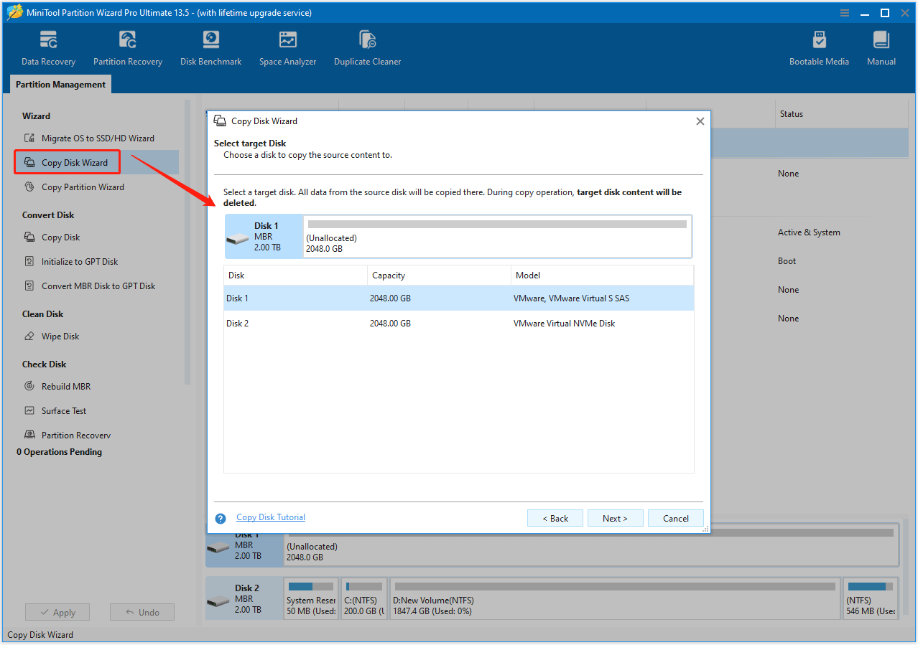Switch to the Partition Management tab
This screenshot has width=918, height=645.
pyautogui.click(x=60, y=84)
